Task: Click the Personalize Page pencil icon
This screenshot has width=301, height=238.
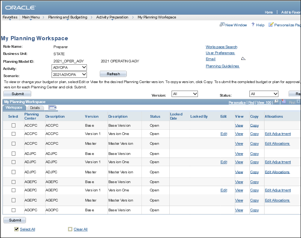Action: (271, 25)
